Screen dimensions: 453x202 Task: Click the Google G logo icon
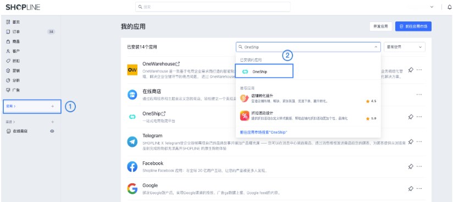[132, 189]
